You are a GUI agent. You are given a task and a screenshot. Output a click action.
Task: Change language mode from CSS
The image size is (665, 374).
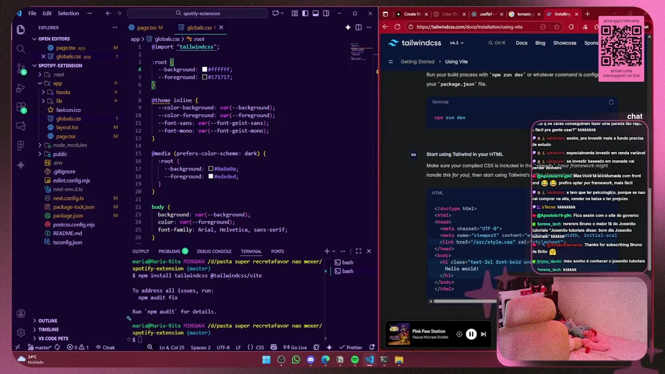pos(260,348)
